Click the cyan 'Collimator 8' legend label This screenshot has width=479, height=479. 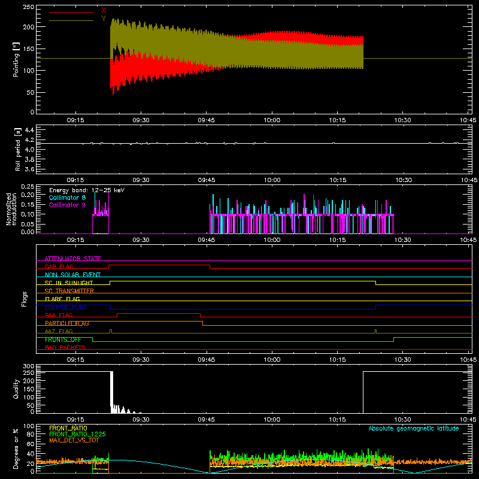(67, 198)
